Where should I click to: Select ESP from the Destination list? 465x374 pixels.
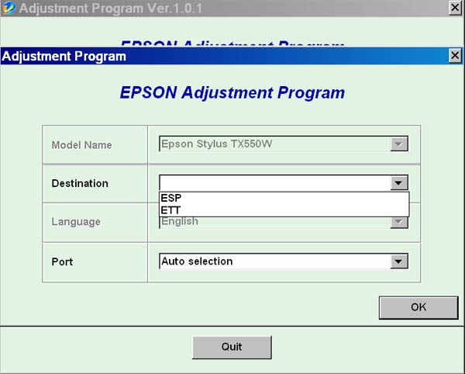(x=284, y=198)
